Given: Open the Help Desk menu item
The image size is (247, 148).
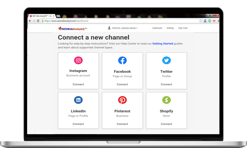Looking at the screenshot, I should 183,28.
